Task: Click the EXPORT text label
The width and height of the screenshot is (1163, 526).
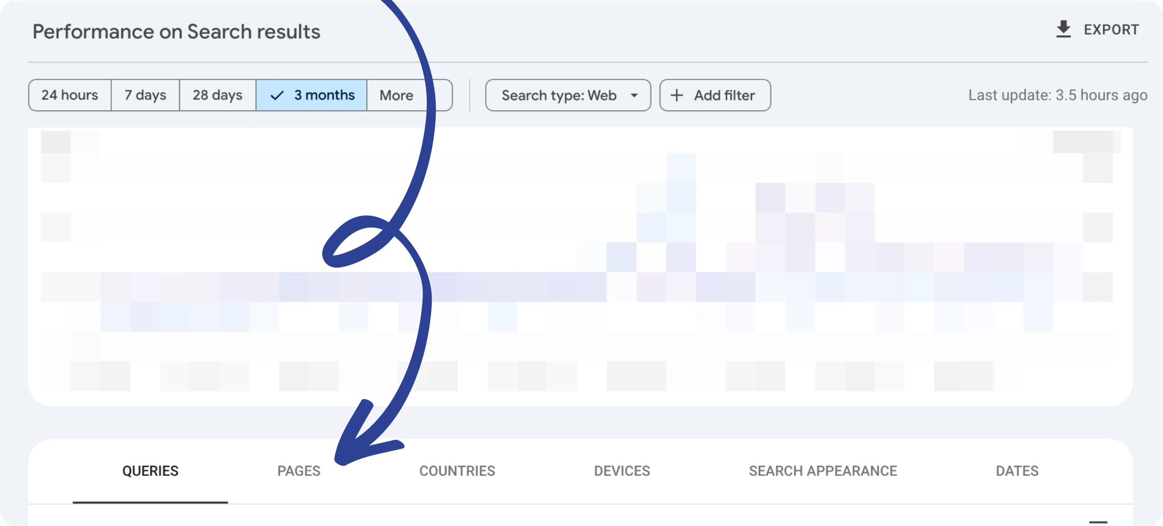Action: (1111, 30)
